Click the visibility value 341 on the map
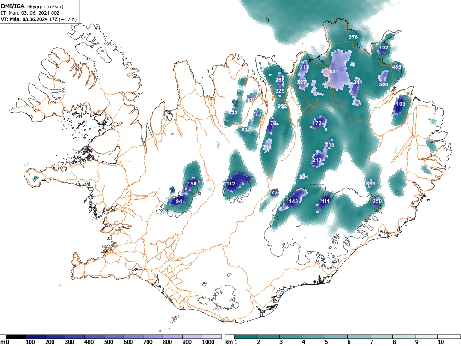 [x=358, y=82]
